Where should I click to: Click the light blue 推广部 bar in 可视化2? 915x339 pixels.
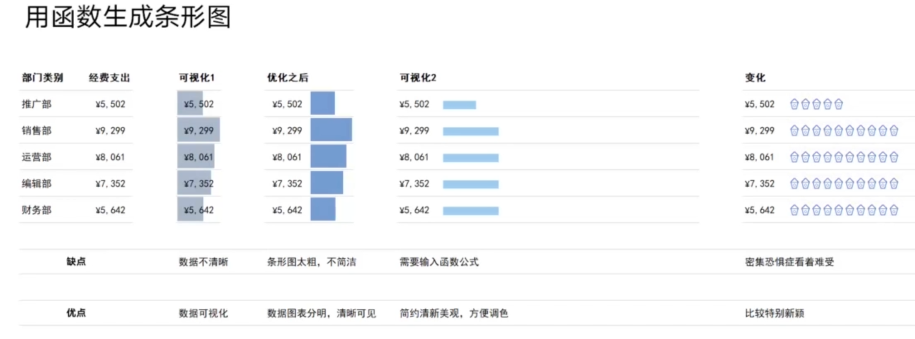click(459, 105)
